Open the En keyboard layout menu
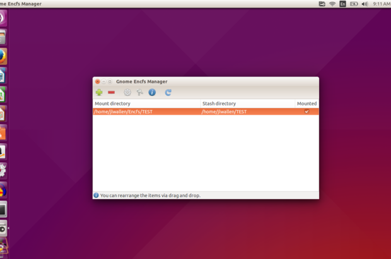This screenshot has width=391, height=259. point(343,4)
